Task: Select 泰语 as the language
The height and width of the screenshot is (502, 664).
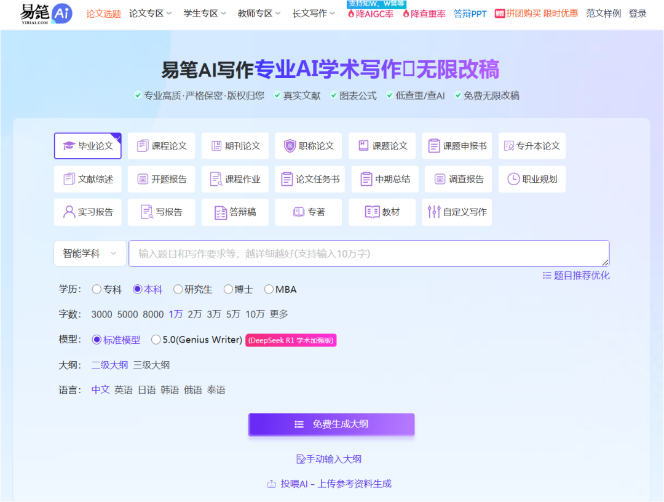Action: [x=216, y=390]
